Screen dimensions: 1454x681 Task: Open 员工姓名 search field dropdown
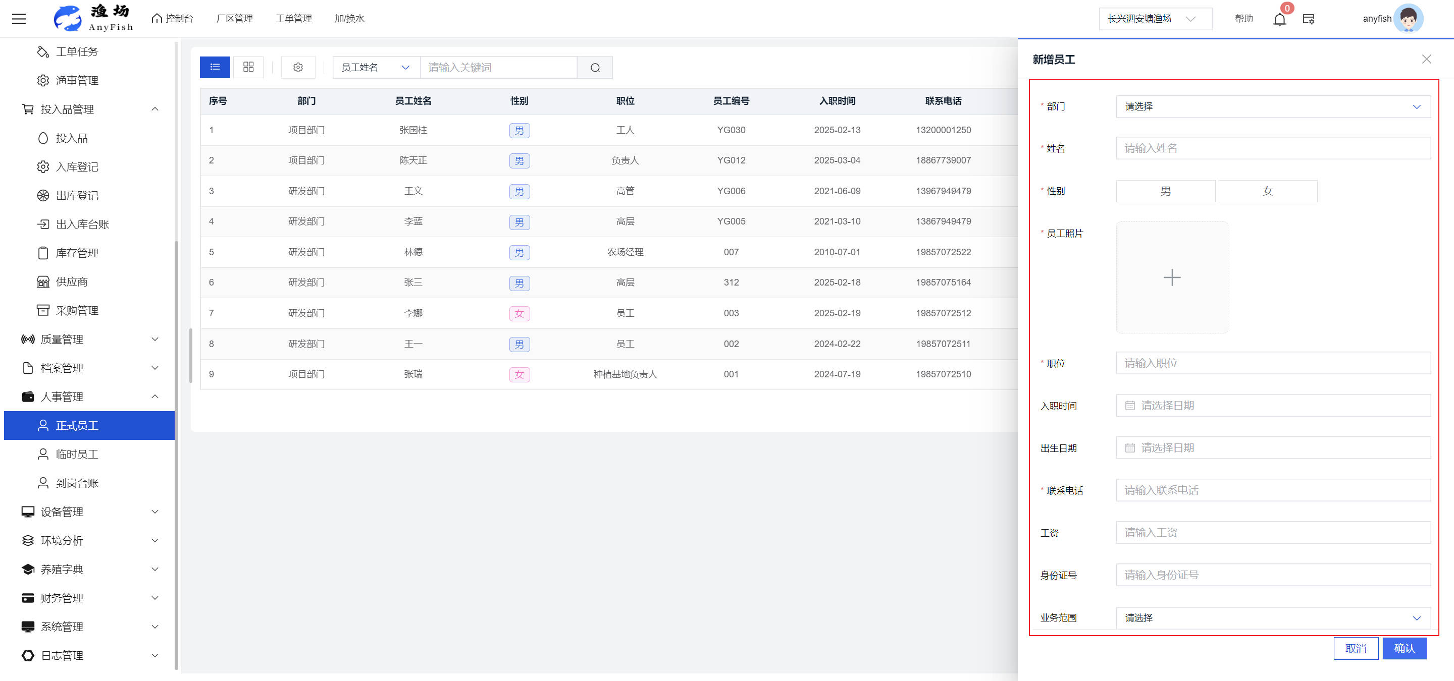pyautogui.click(x=376, y=68)
